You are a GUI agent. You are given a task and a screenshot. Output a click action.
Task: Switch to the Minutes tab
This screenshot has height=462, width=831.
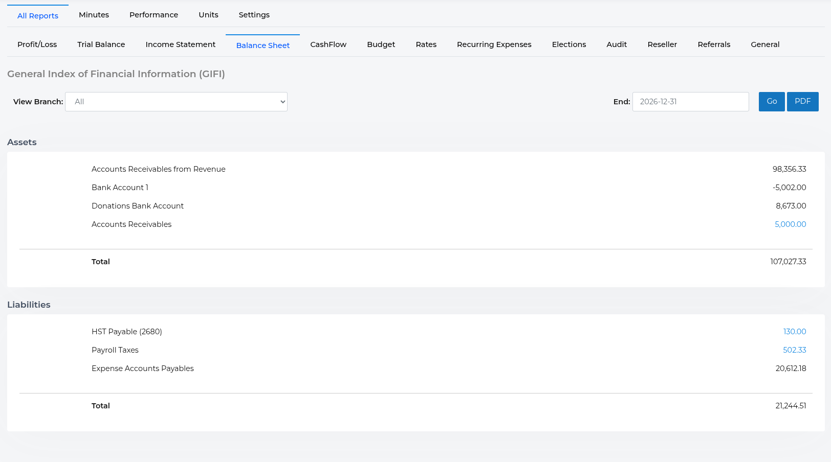pyautogui.click(x=94, y=15)
